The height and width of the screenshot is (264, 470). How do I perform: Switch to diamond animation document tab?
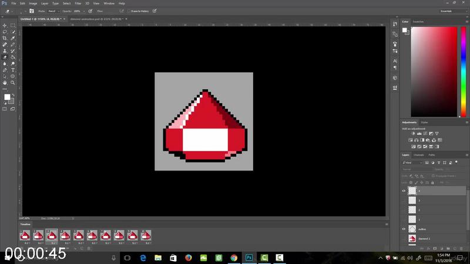tap(96, 19)
